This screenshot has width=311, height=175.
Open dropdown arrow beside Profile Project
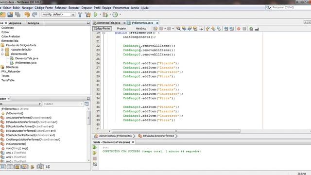[120, 15]
